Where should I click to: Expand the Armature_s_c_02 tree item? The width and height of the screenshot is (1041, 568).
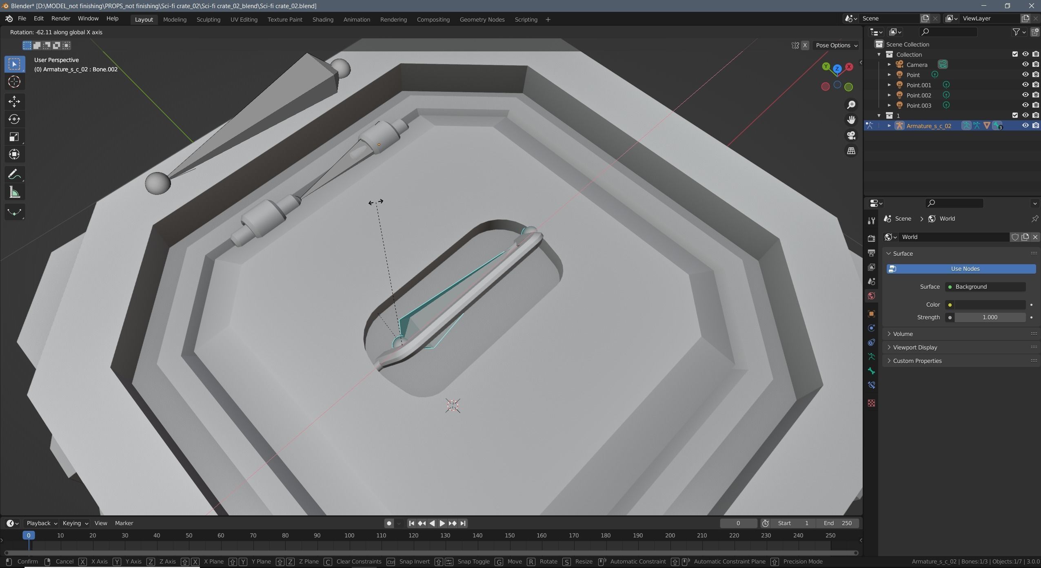[x=889, y=126]
